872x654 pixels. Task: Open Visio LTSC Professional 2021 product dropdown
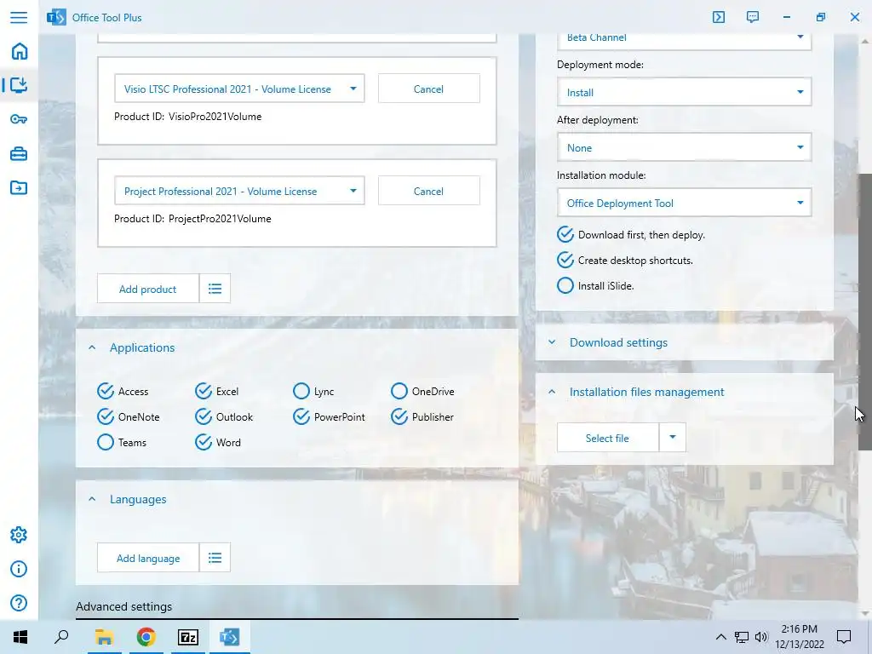tap(239, 89)
